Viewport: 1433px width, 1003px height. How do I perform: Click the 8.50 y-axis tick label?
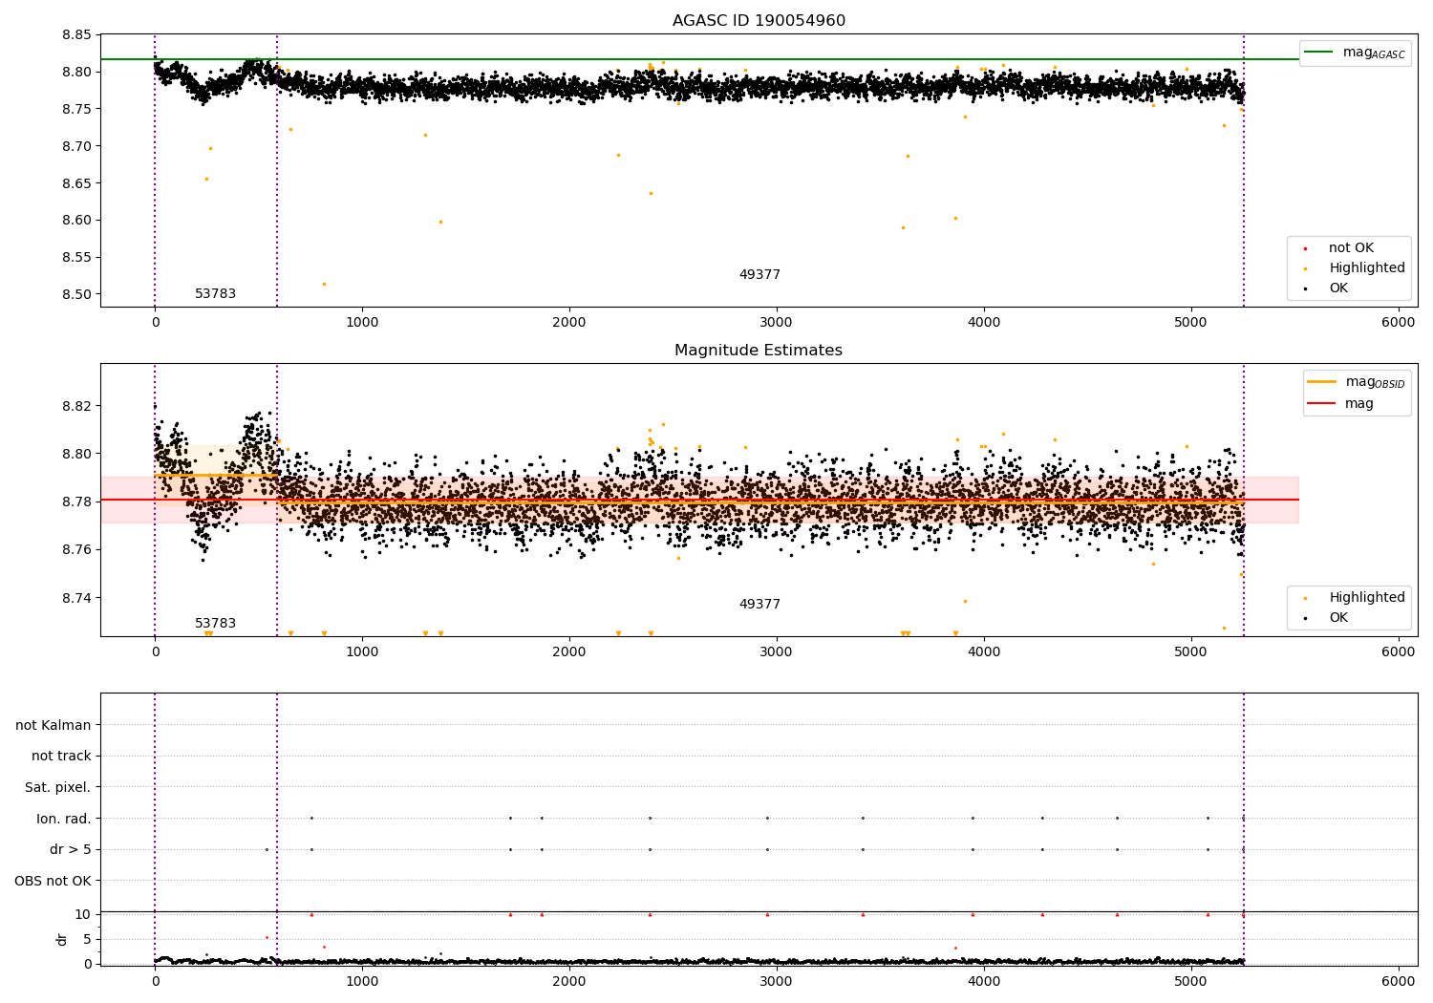click(76, 295)
